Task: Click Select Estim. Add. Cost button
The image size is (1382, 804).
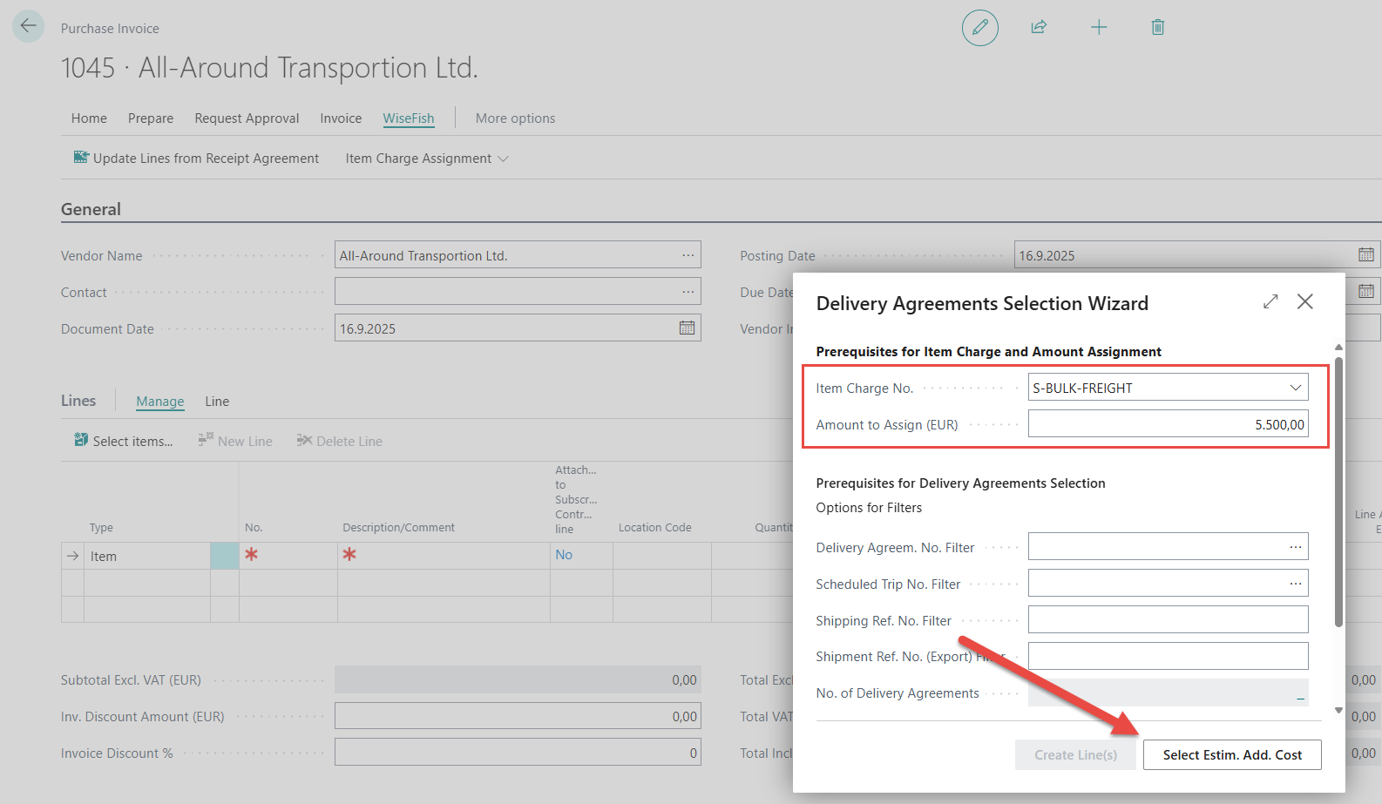Action: [1231, 755]
